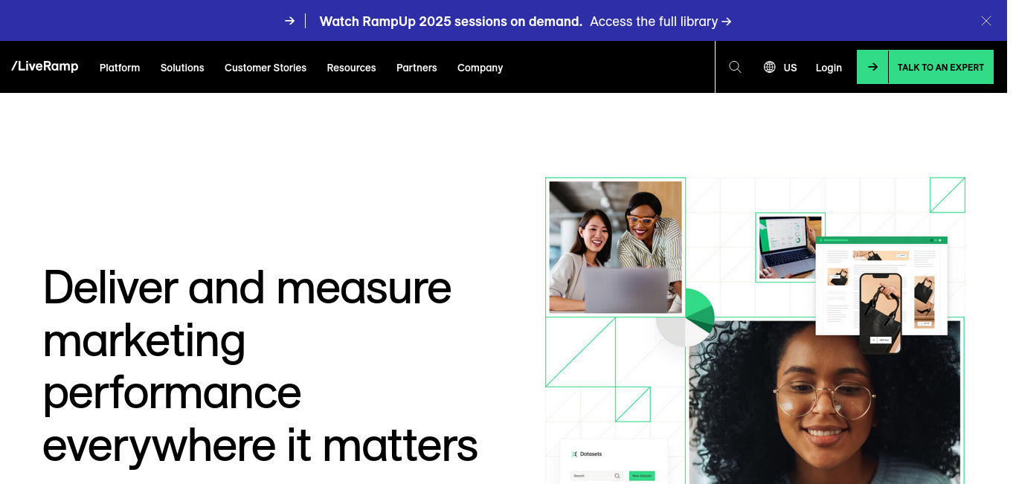This screenshot has height=484, width=1016.
Task: Open the Solutions menu
Action: tap(182, 68)
